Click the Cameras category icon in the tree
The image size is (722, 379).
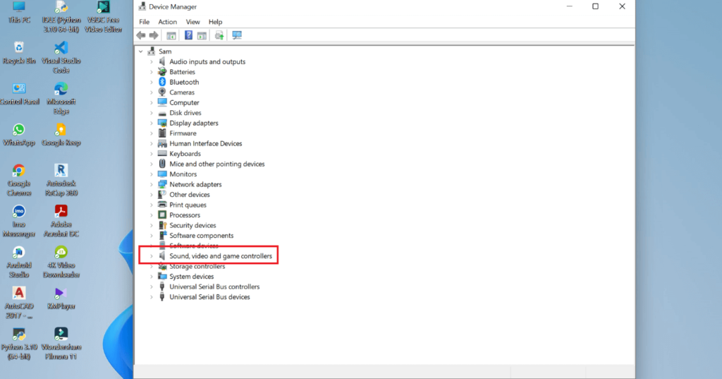coord(162,92)
